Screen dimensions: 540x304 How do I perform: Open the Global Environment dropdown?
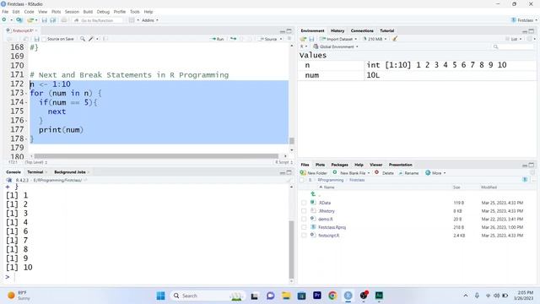(x=336, y=46)
